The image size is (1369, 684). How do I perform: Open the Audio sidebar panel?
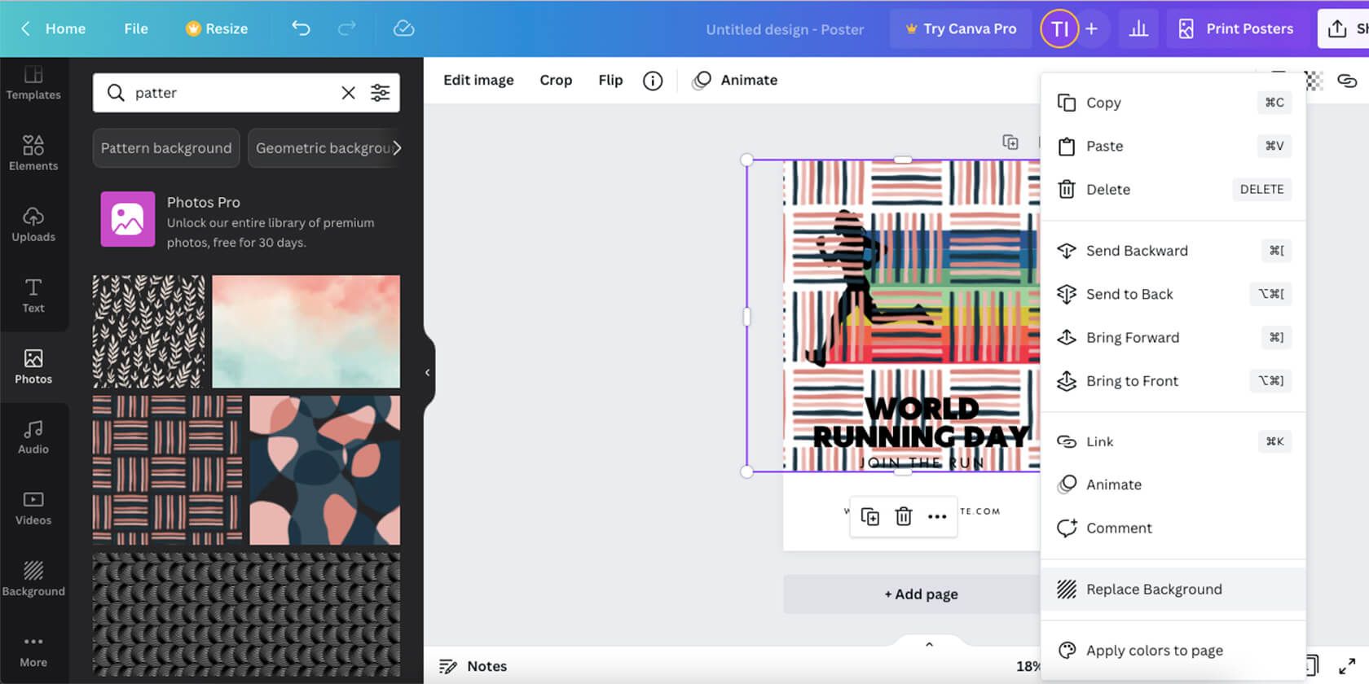[x=33, y=436]
